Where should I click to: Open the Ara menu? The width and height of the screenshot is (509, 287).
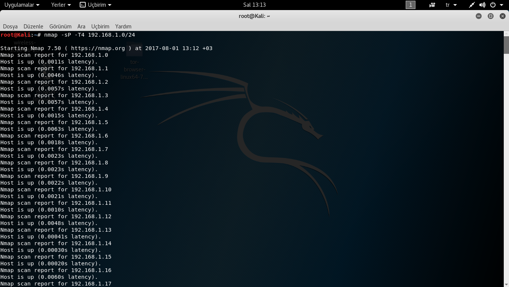[81, 27]
